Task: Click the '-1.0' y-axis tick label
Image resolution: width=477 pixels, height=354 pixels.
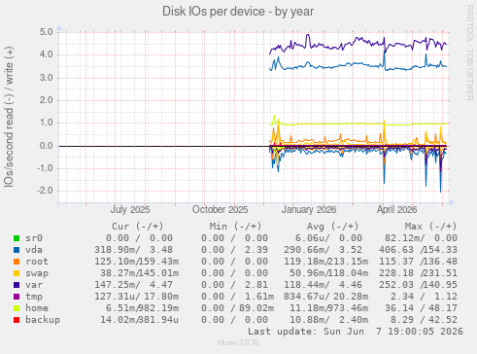Action: (x=45, y=168)
